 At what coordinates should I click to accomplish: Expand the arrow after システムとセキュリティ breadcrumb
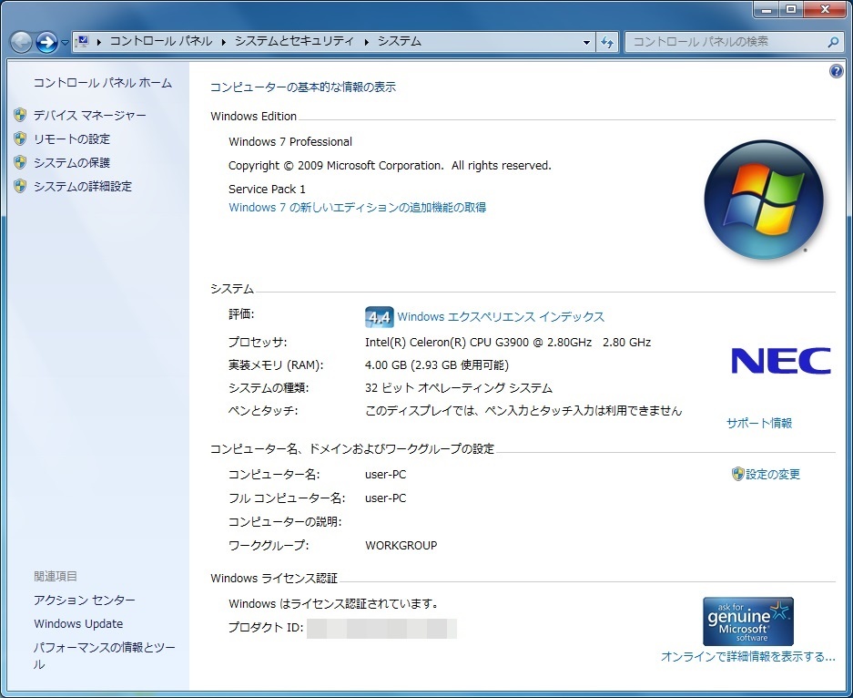pos(366,42)
